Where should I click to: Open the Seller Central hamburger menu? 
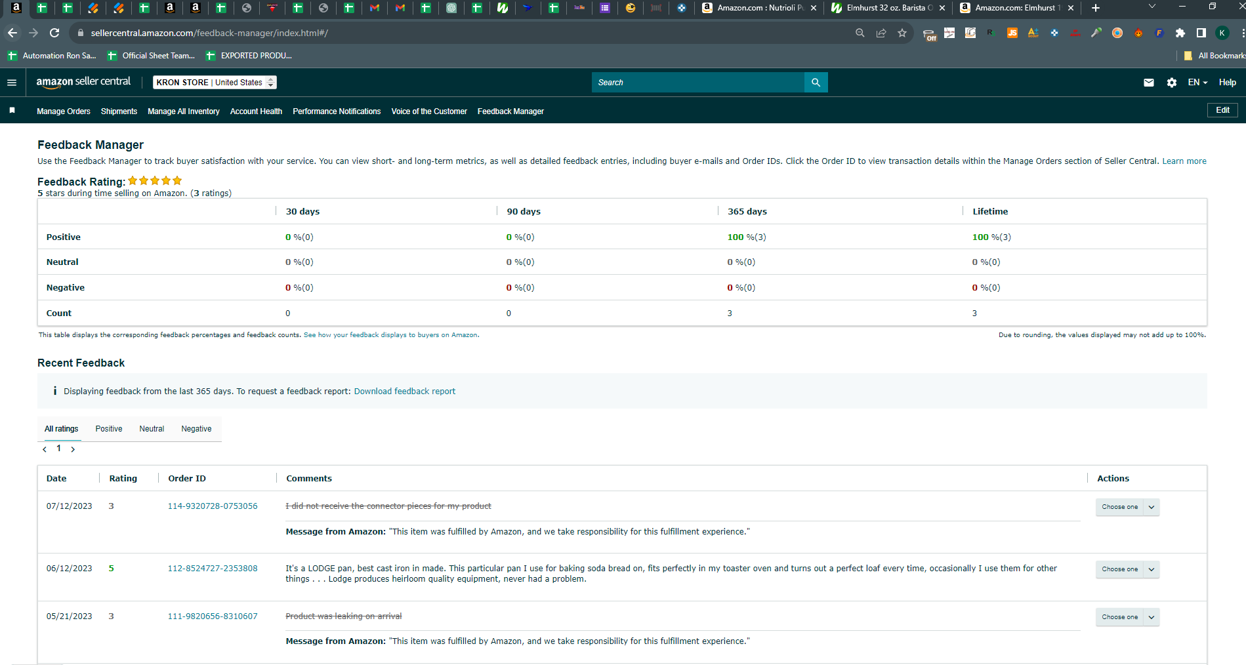12,83
